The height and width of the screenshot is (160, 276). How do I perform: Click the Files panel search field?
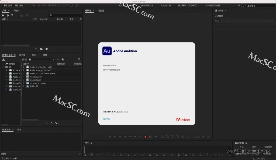click(x=65, y=15)
